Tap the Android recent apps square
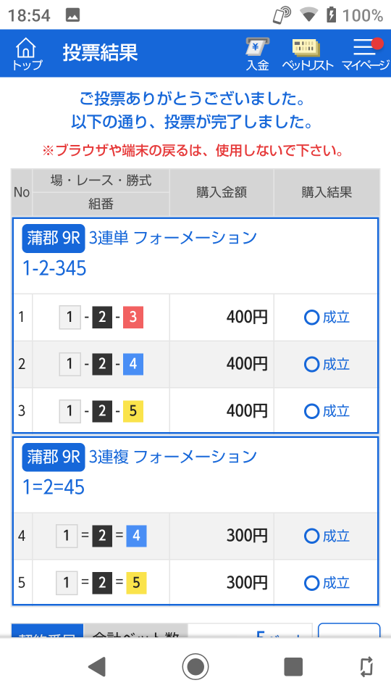The width and height of the screenshot is (391, 696). click(293, 666)
